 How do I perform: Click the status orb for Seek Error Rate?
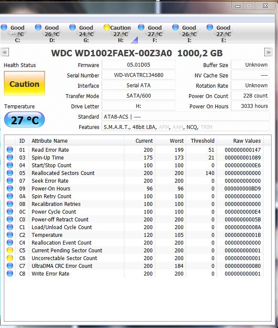click(x=10, y=181)
